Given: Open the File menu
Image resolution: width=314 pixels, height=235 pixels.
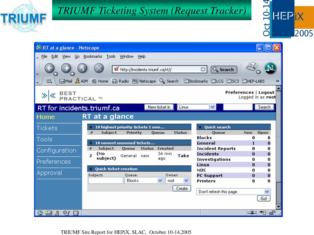Looking at the screenshot, I should 44,57.
